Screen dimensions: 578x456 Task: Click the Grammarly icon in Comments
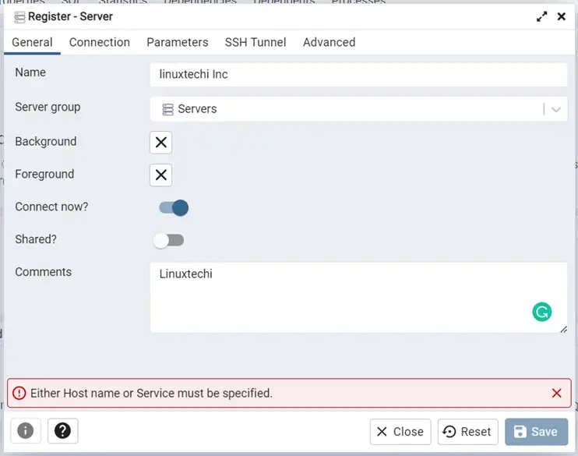click(542, 312)
